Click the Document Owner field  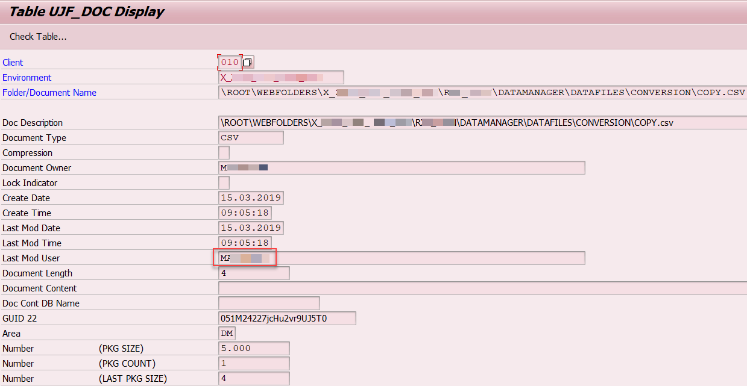[402, 167]
